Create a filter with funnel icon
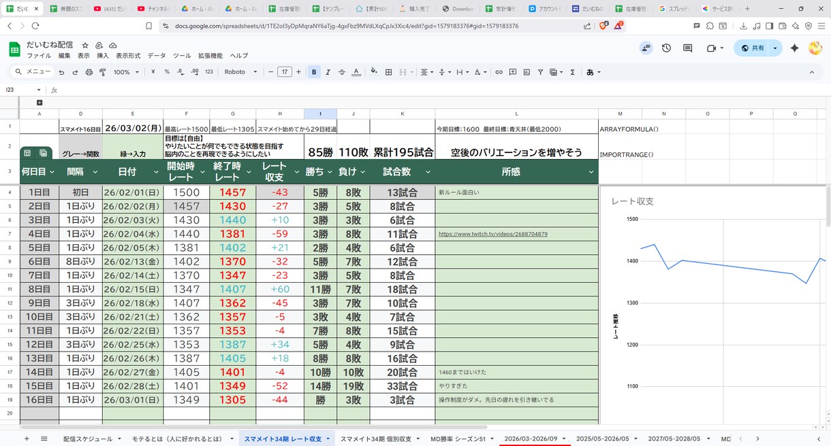Screen dimensions: 831x446 pyautogui.click(x=540, y=72)
